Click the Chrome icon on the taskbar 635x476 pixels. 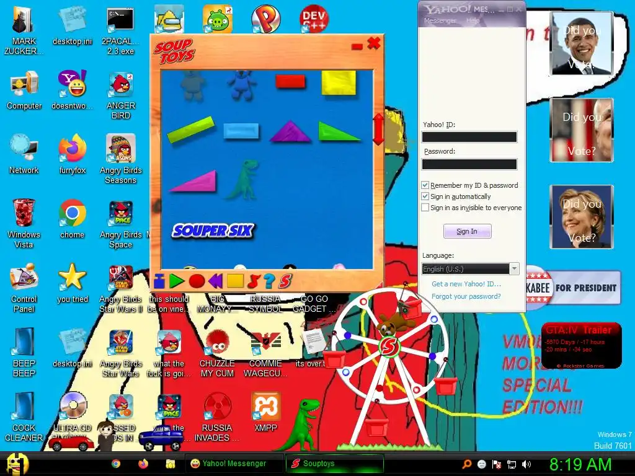point(116,464)
